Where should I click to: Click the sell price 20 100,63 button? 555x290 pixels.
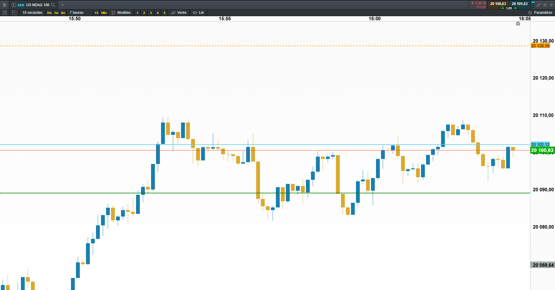[498, 4]
